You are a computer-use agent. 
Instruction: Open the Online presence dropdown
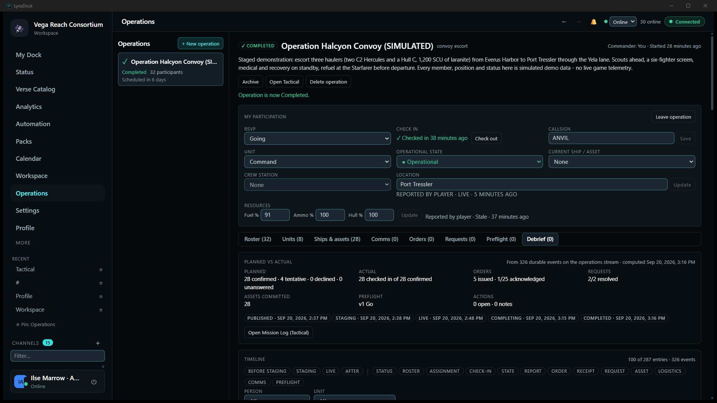click(623, 22)
